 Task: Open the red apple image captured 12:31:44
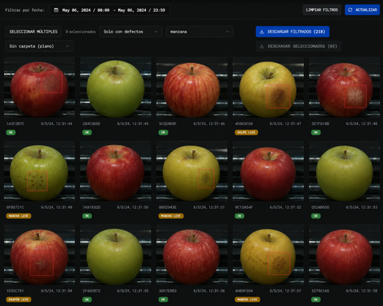click(39, 88)
